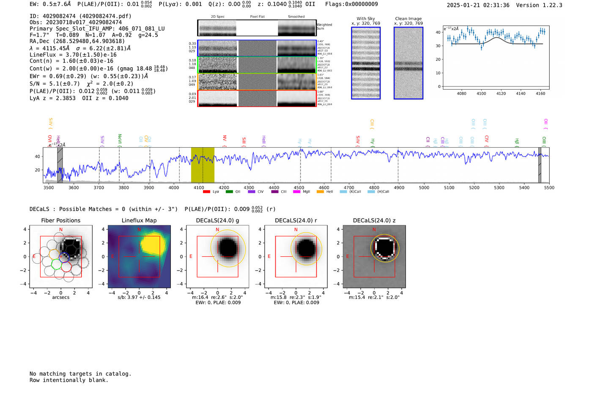Click the LyA z = 2.3853 line
This screenshot has width=592, height=403.
(79, 98)
